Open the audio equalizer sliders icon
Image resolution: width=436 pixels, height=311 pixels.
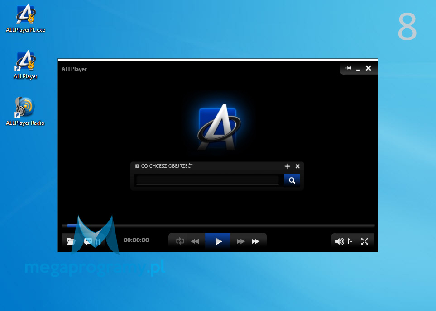click(350, 241)
